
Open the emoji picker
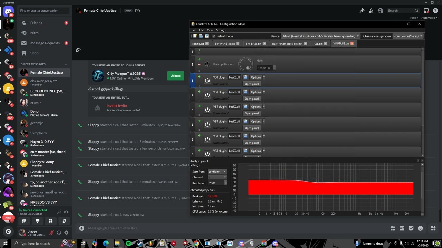[x=420, y=228]
